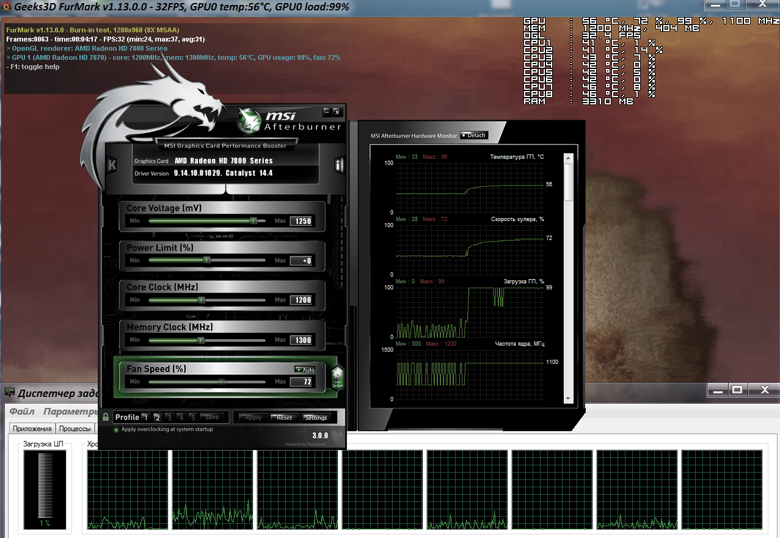Click the Reset button in Afterburner

[x=285, y=418]
